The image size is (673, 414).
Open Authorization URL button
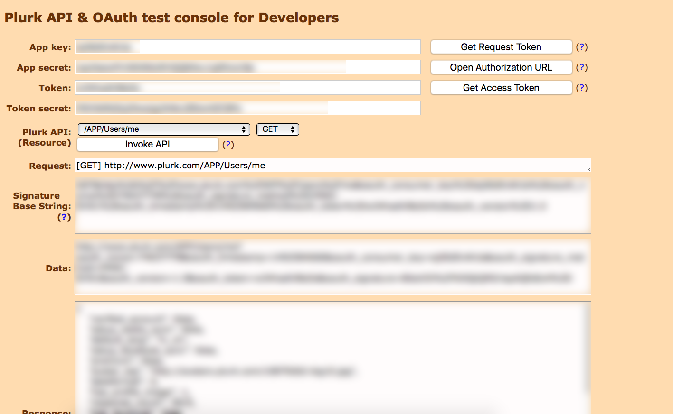point(501,67)
